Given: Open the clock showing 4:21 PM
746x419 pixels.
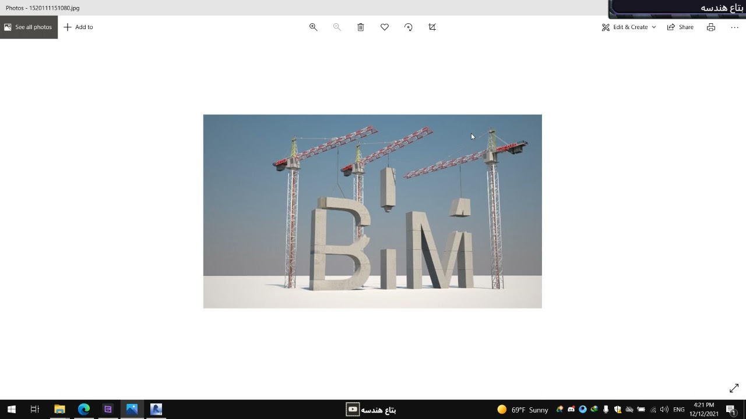Looking at the screenshot, I should (704, 409).
